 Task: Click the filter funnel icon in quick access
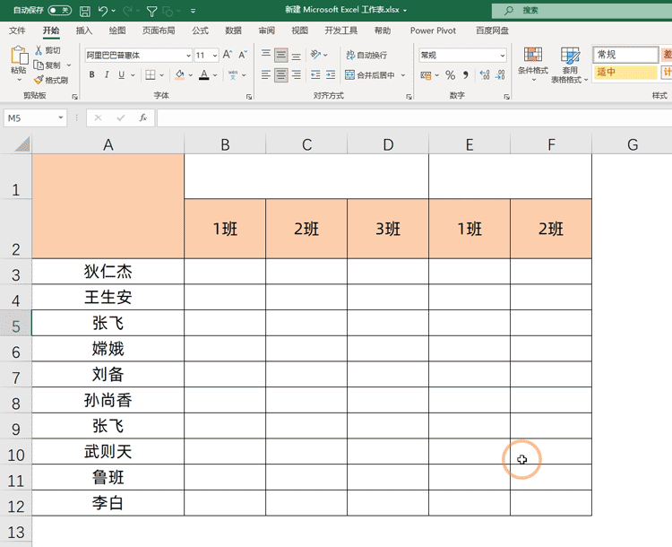151,11
